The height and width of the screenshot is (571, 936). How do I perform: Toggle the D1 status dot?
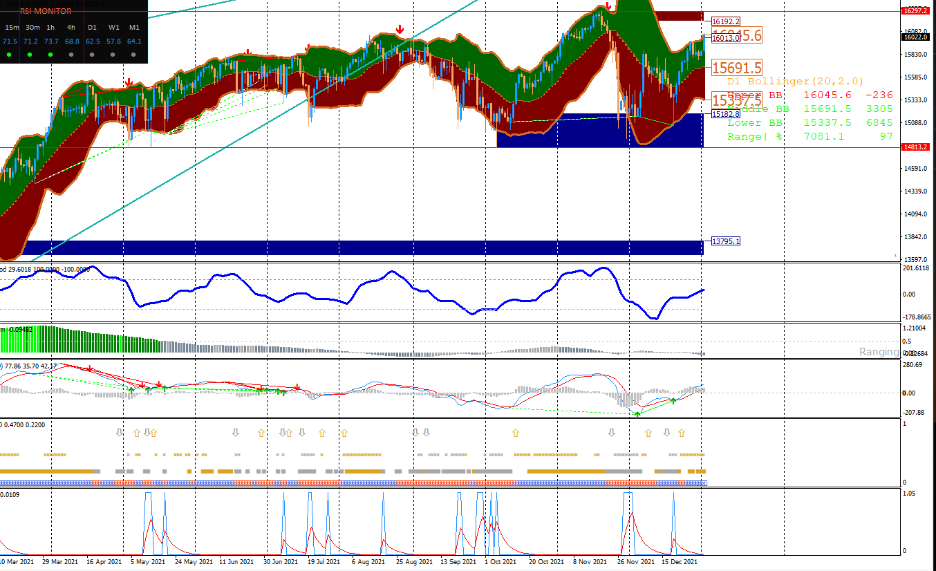(92, 55)
